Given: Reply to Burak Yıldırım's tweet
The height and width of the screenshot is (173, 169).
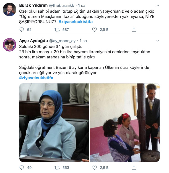Looking at the screenshot, I should 22,29.
